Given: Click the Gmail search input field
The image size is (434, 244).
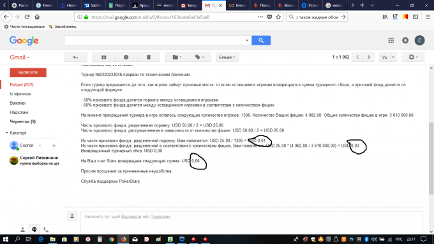Looking at the screenshot, I should point(155,40).
